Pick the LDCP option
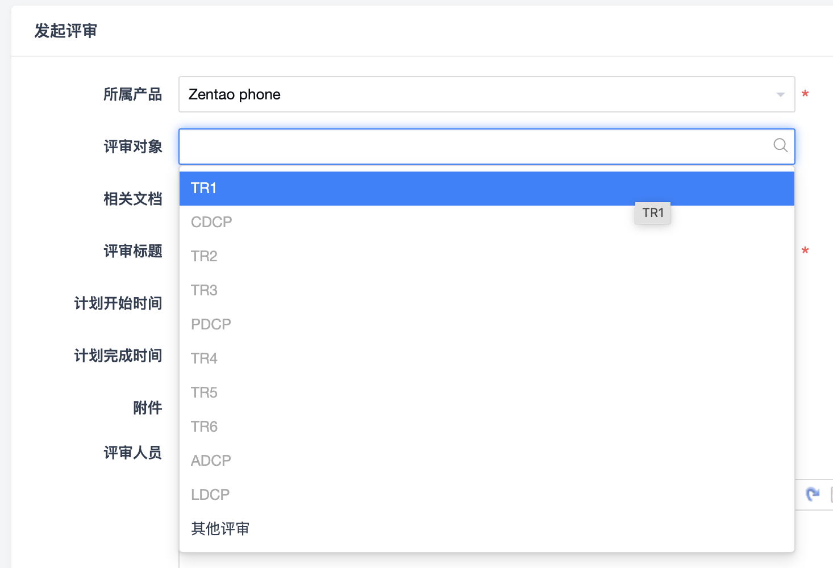Viewport: 833px width, 568px height. (x=210, y=495)
